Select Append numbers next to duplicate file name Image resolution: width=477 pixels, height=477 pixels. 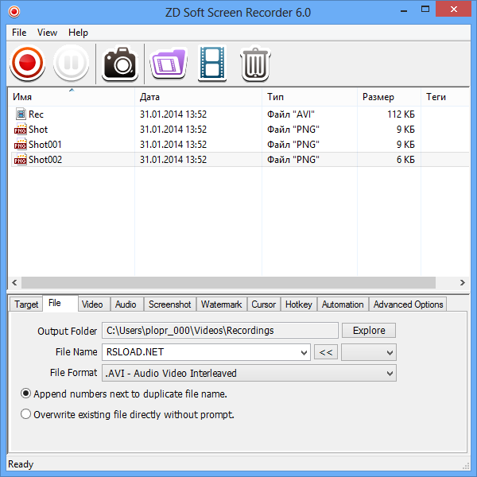click(26, 394)
